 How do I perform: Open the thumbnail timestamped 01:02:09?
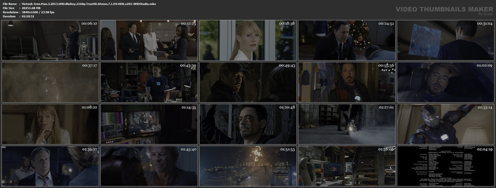pyautogui.click(x=446, y=82)
